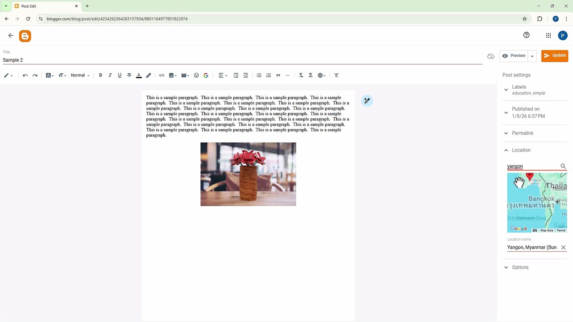Select the flower vase image in the post
This screenshot has height=322, width=573.
pos(248,174)
